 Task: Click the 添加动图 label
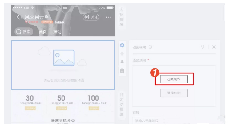[x=139, y=61]
